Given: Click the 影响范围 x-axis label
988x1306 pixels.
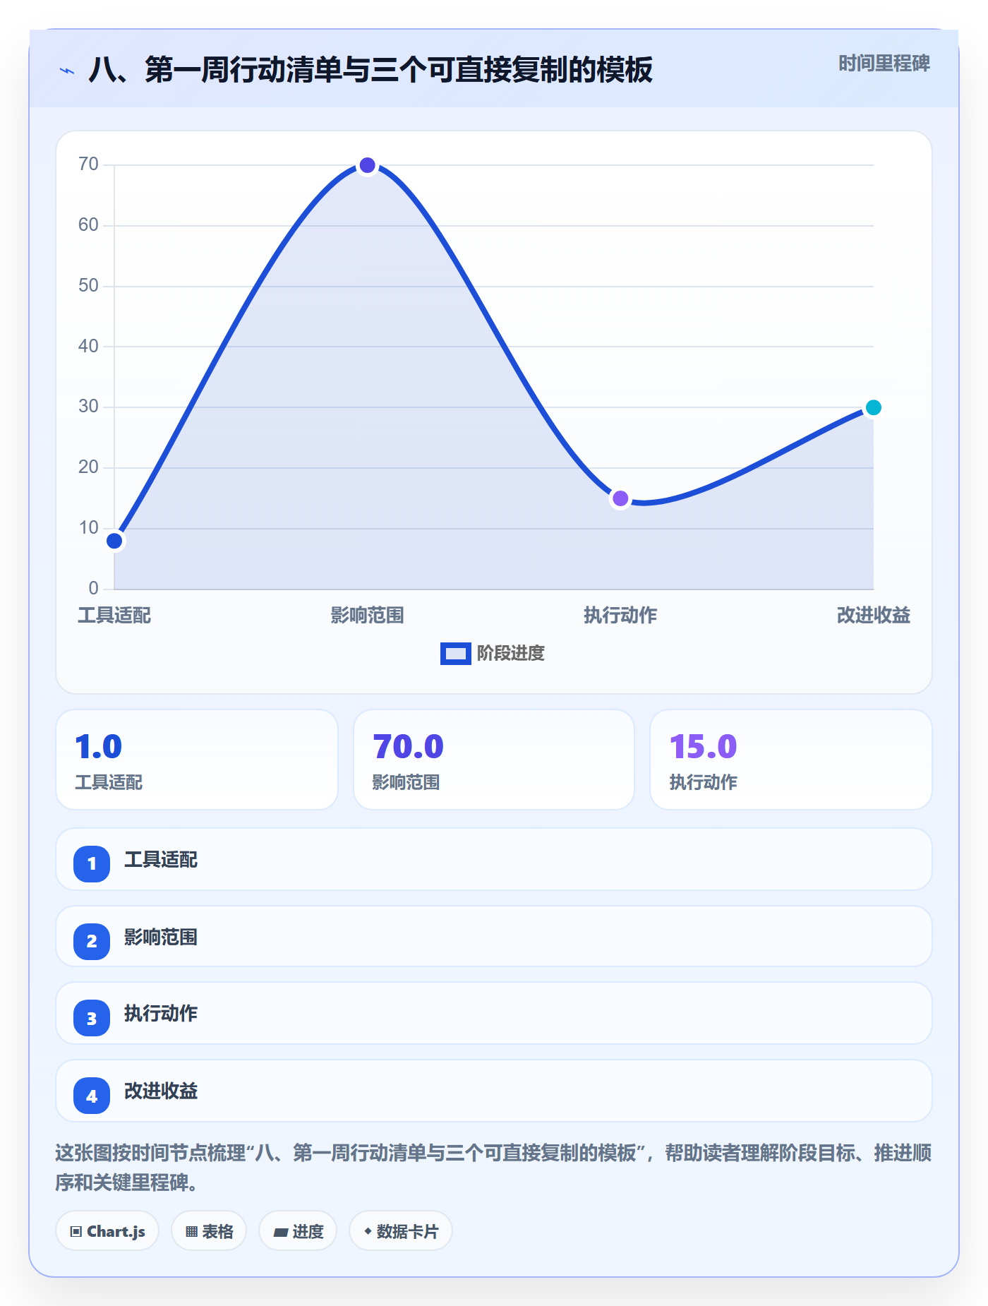Looking at the screenshot, I should pos(367,616).
